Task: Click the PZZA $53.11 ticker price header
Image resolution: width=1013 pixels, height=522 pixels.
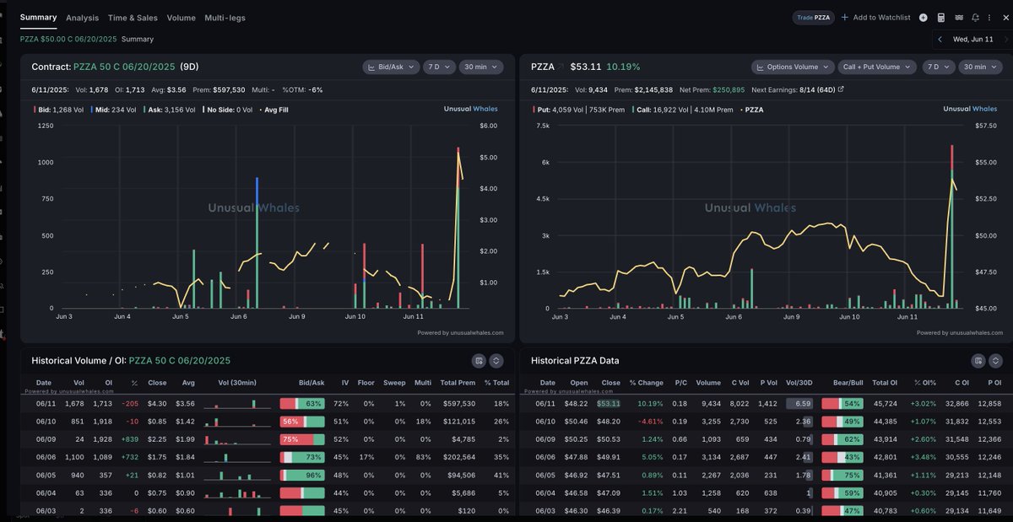Action: pyautogui.click(x=565, y=67)
